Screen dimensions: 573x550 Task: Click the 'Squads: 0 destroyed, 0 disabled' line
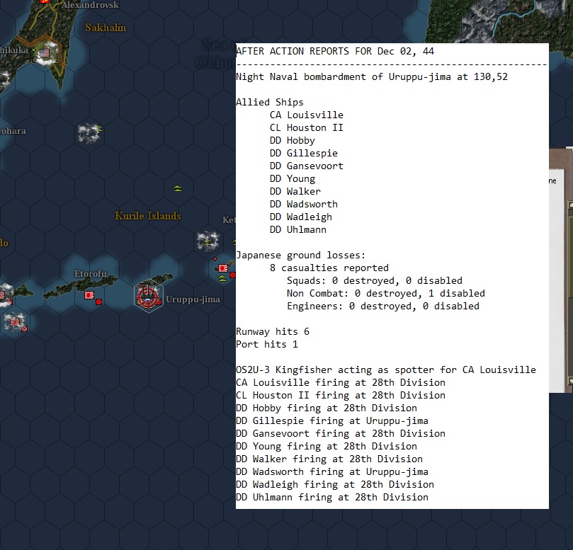click(375, 281)
